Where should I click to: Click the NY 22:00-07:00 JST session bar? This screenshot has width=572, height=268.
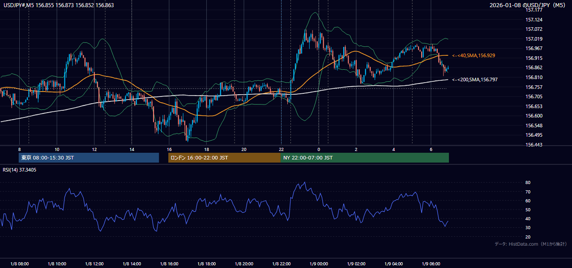tap(365, 158)
